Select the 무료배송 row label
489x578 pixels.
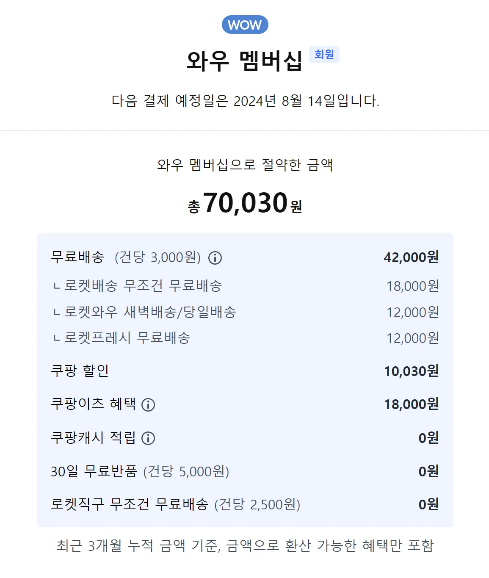[77, 257]
